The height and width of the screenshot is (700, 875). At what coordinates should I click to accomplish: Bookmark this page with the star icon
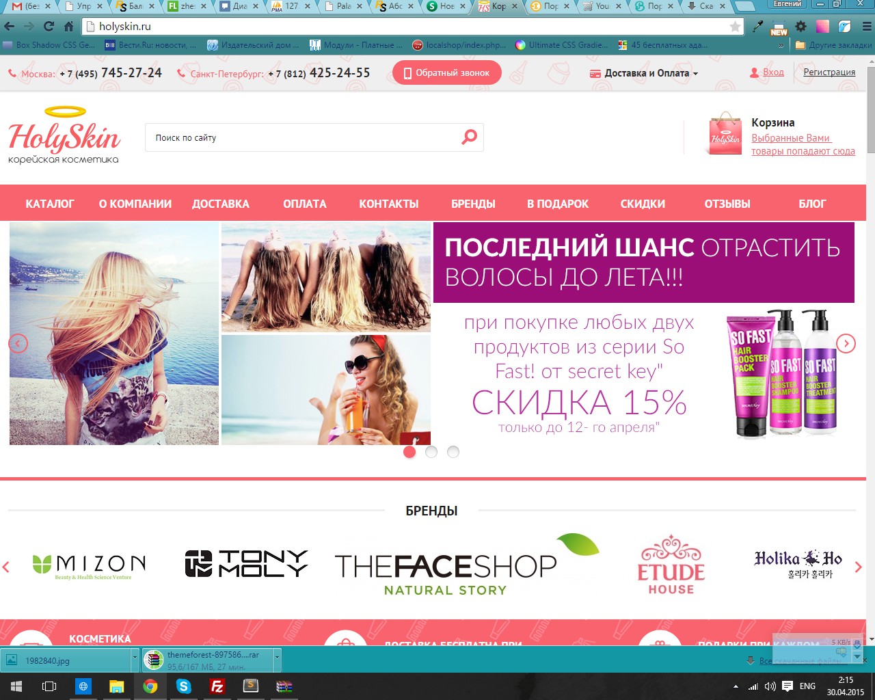pyautogui.click(x=735, y=27)
